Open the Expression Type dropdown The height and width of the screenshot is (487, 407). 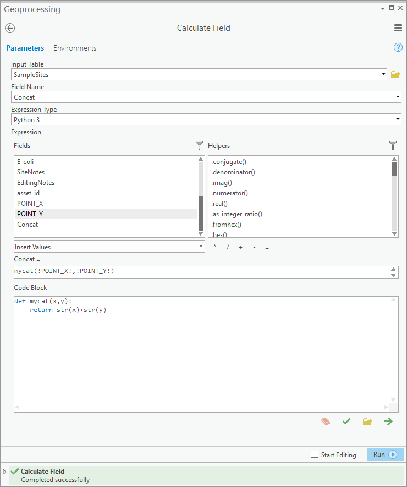tap(398, 119)
